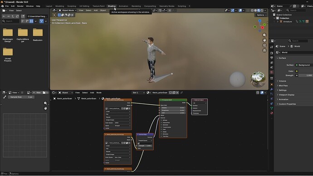The height and width of the screenshot is (176, 313).
Task: Toggle viewport overlays button
Action: (x=240, y=10)
